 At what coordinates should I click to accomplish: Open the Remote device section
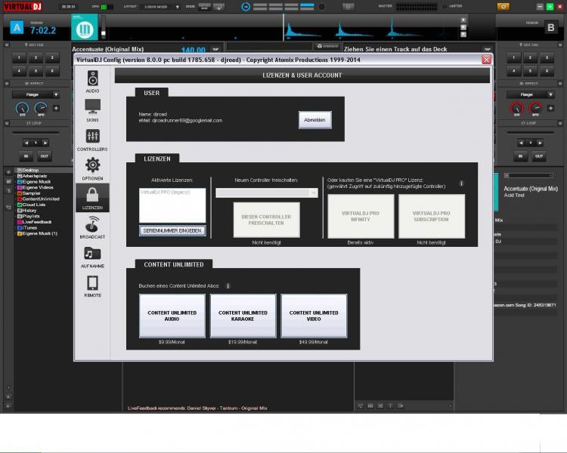pyautogui.click(x=92, y=285)
